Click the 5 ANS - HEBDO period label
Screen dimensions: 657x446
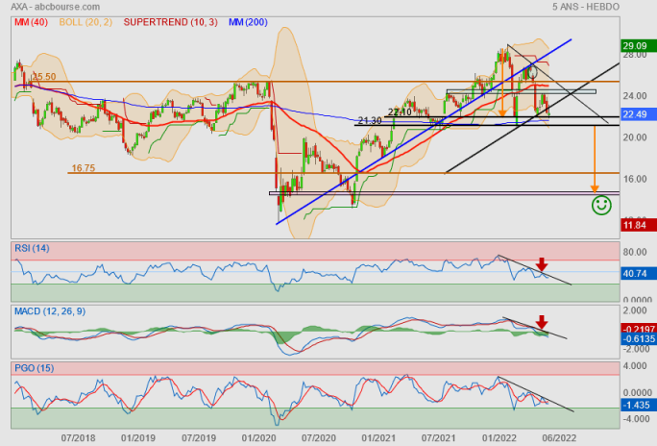point(585,7)
